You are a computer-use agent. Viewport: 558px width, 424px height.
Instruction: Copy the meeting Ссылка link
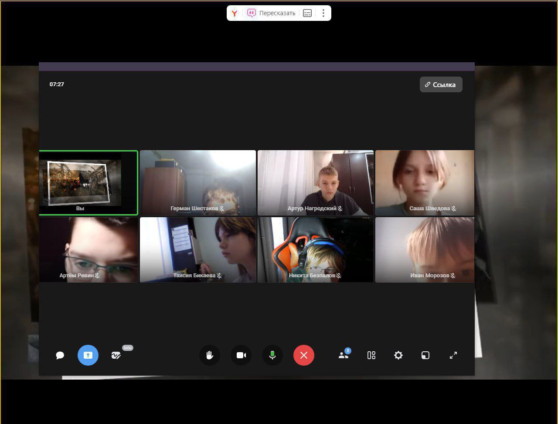[441, 84]
